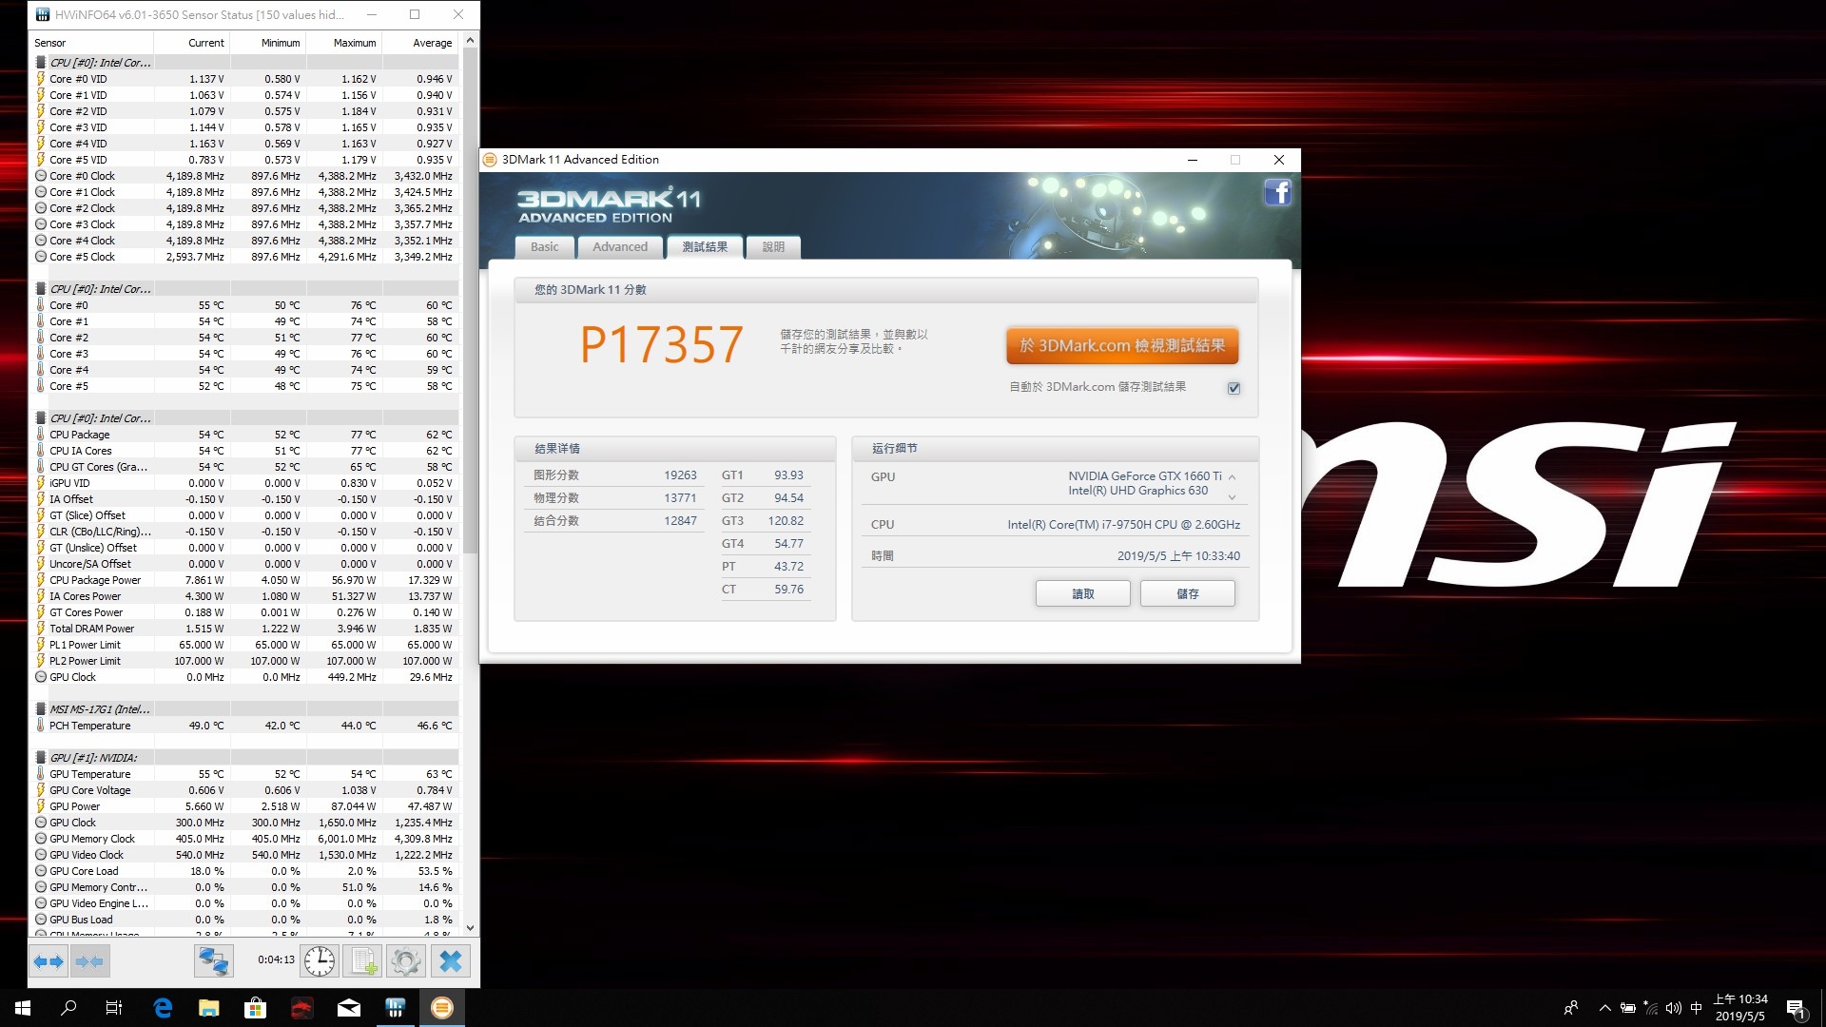The width and height of the screenshot is (1826, 1027).
Task: Select the GPU [#1] NVIDIA group header
Action: (244, 758)
